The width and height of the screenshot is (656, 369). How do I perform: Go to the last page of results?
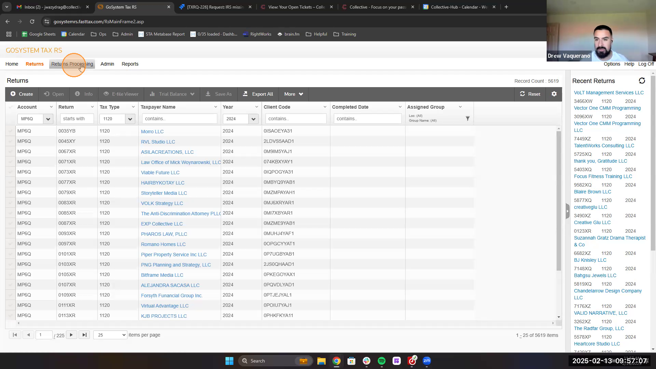click(84, 335)
